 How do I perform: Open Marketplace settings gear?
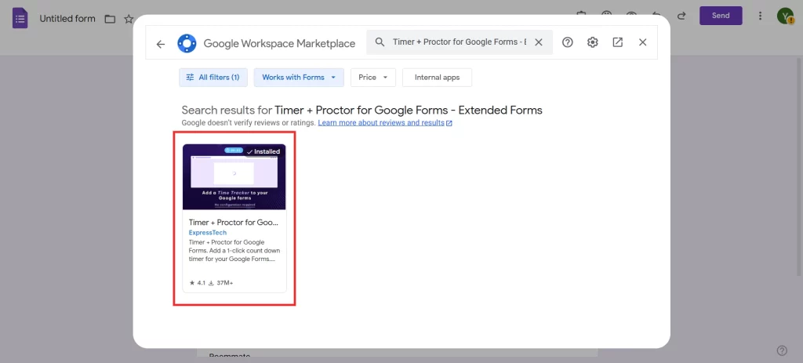click(x=593, y=42)
